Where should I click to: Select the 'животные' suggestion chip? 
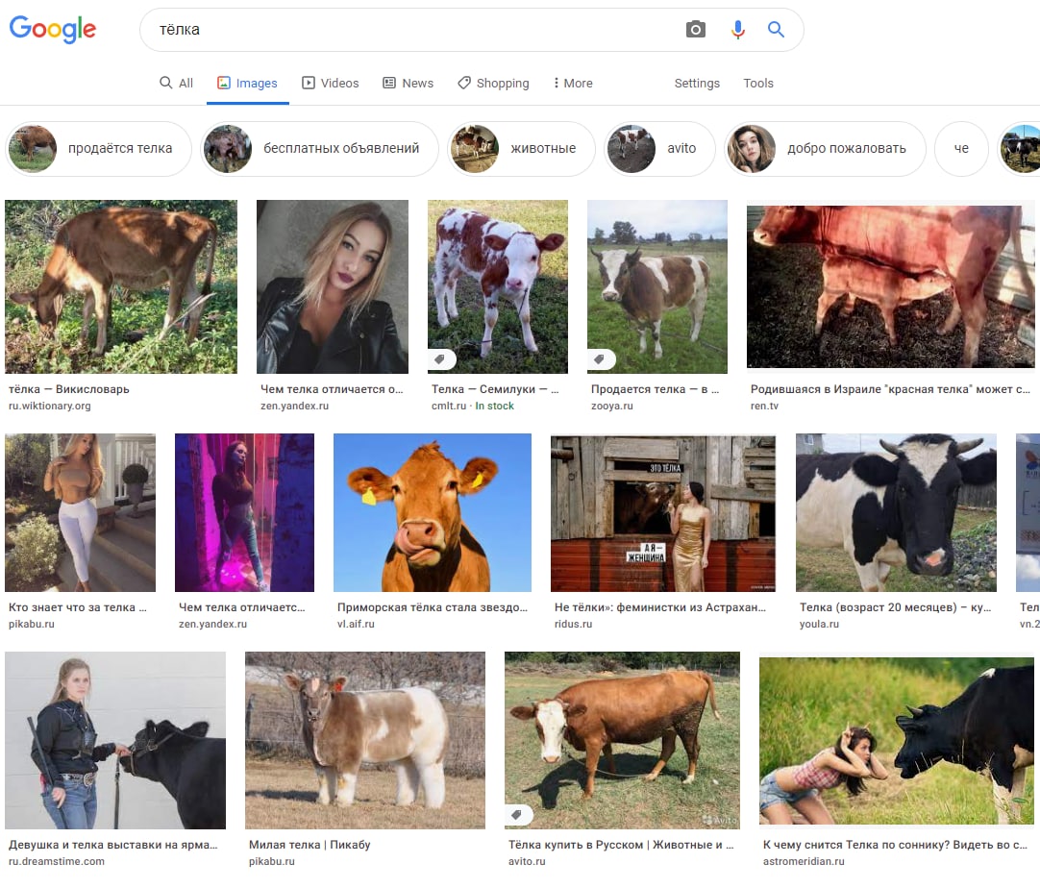[522, 149]
